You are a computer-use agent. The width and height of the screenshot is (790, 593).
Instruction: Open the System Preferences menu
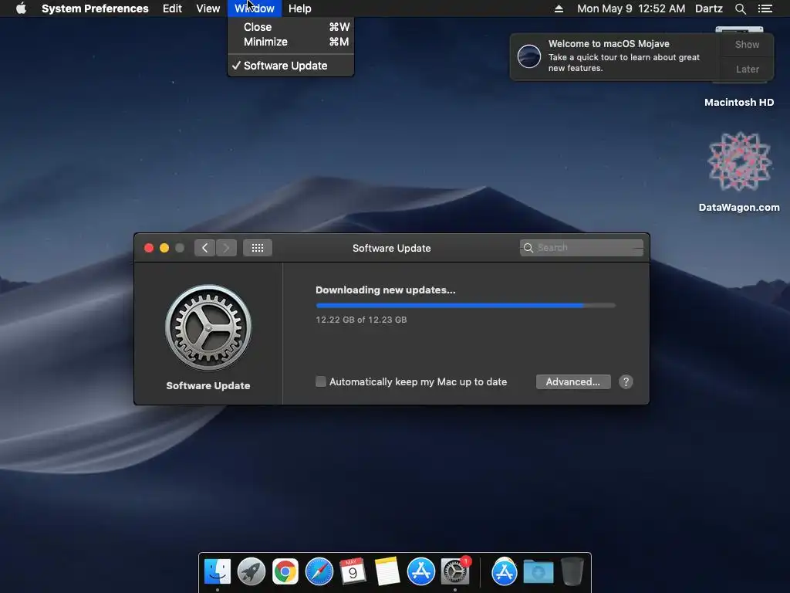95,8
